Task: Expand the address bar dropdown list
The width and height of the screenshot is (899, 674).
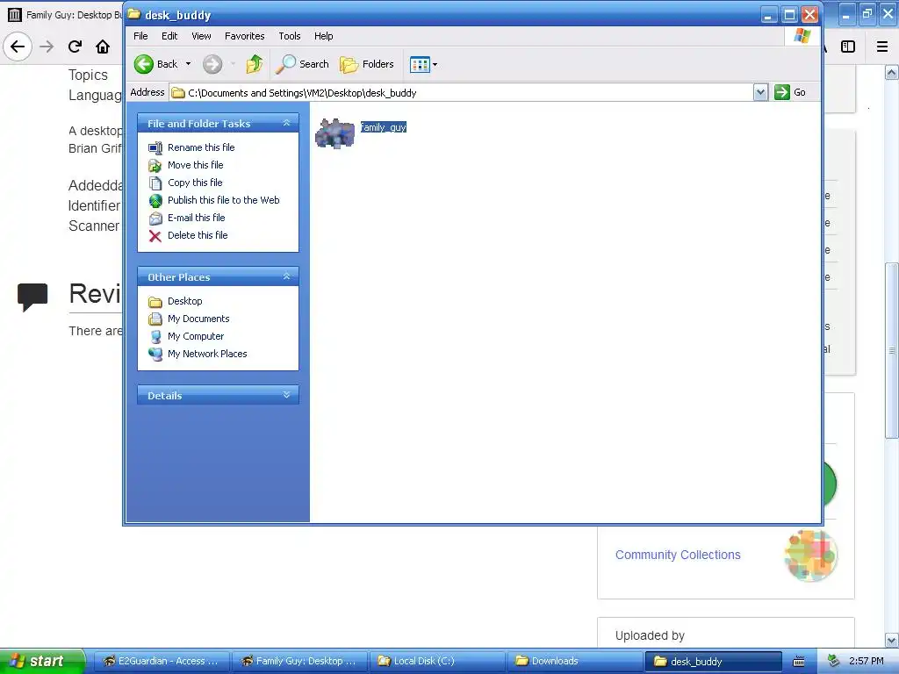Action: (x=760, y=92)
